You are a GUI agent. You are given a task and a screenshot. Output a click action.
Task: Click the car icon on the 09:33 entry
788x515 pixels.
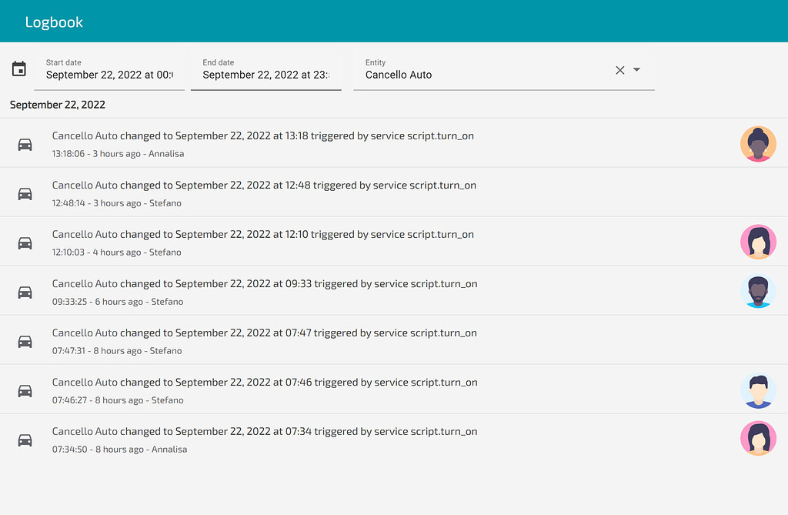click(x=25, y=291)
